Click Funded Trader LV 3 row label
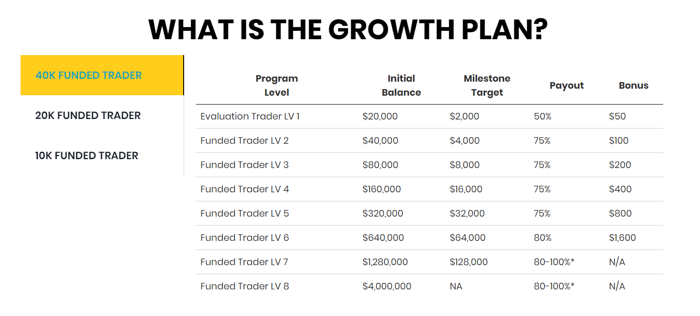This screenshot has height=316, width=700. tap(244, 165)
